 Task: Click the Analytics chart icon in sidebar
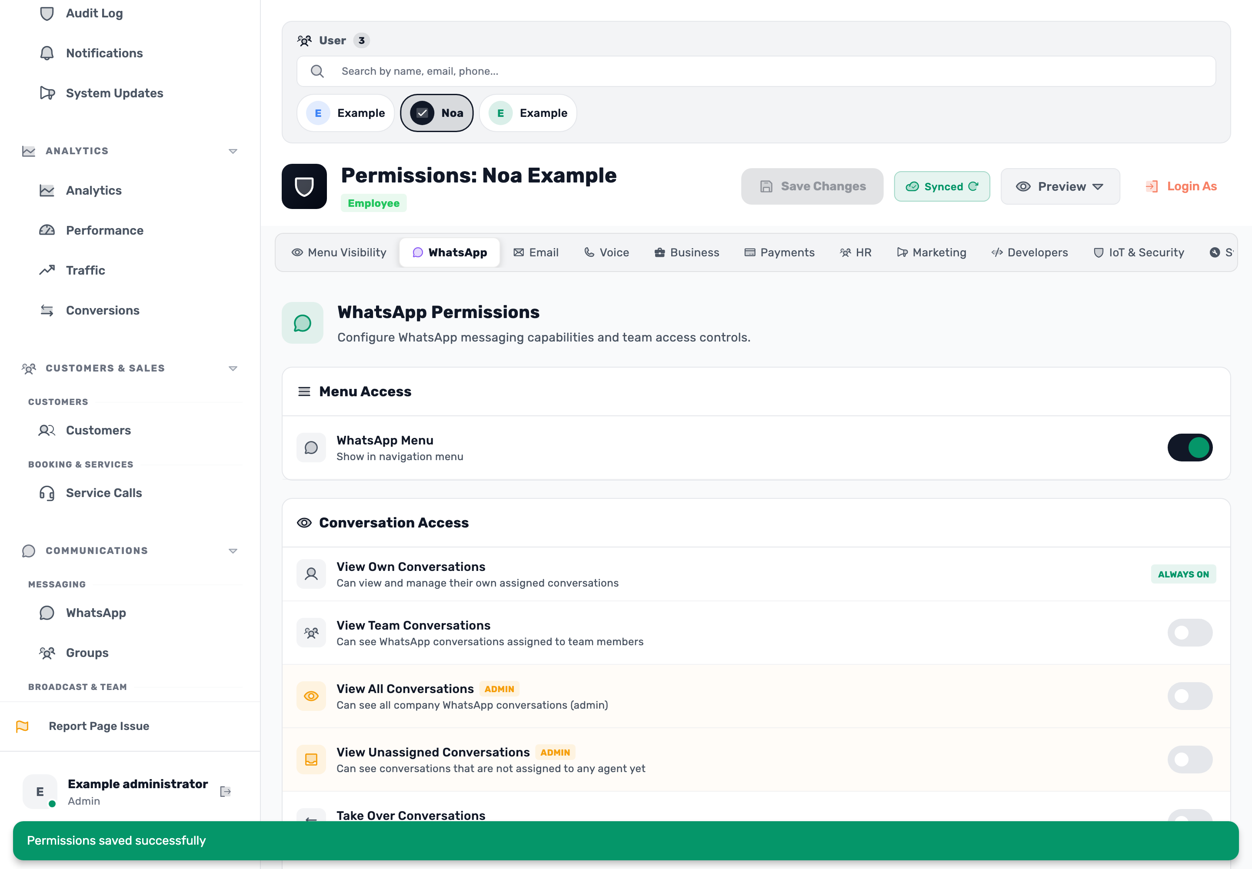[x=47, y=191]
